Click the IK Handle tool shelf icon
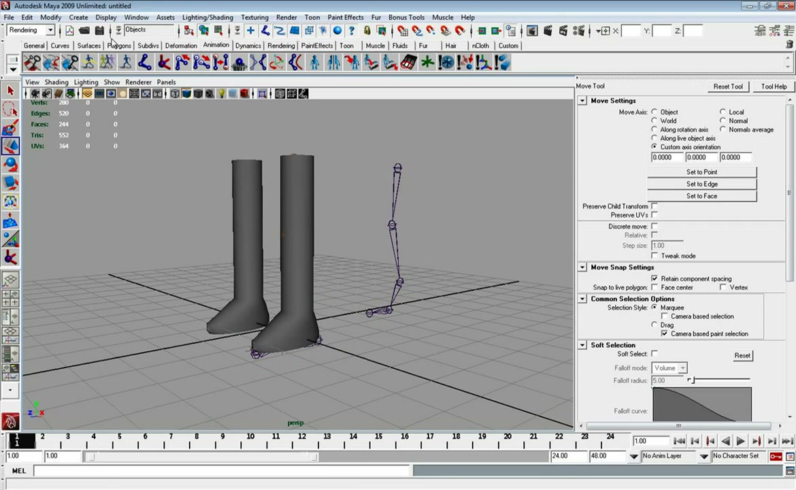Viewport: 796px width, 490px height. coord(163,63)
